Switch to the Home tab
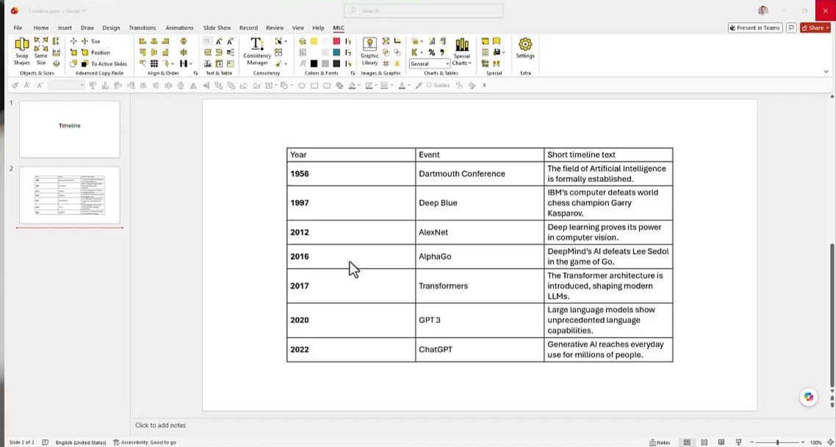 coord(41,28)
